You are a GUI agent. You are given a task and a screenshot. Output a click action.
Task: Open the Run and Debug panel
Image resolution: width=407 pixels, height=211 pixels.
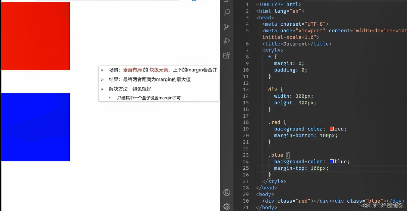coord(227,41)
